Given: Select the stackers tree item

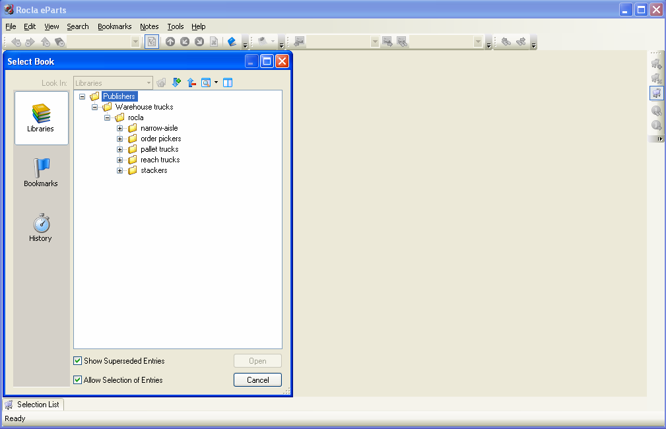Looking at the screenshot, I should click(x=154, y=171).
